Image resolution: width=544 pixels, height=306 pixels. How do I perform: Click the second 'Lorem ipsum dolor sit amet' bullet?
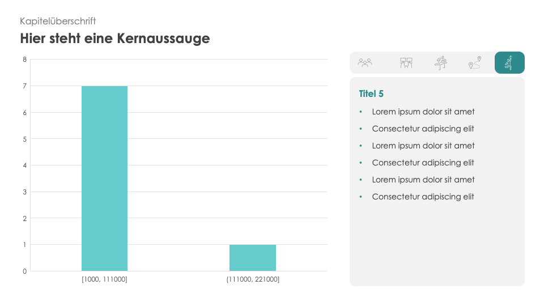(423, 146)
